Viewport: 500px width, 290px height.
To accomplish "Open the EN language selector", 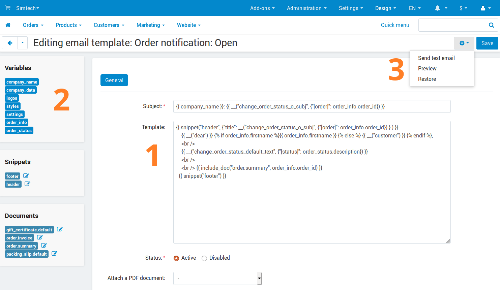I will coord(415,8).
